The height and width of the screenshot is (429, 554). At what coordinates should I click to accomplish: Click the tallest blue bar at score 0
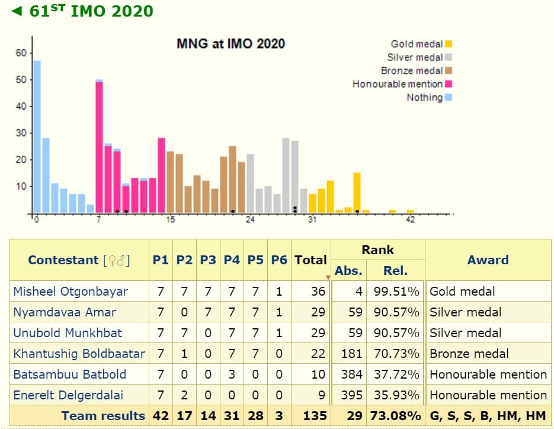click(37, 137)
